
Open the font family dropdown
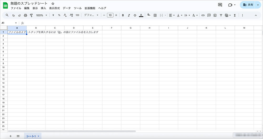click(91, 15)
